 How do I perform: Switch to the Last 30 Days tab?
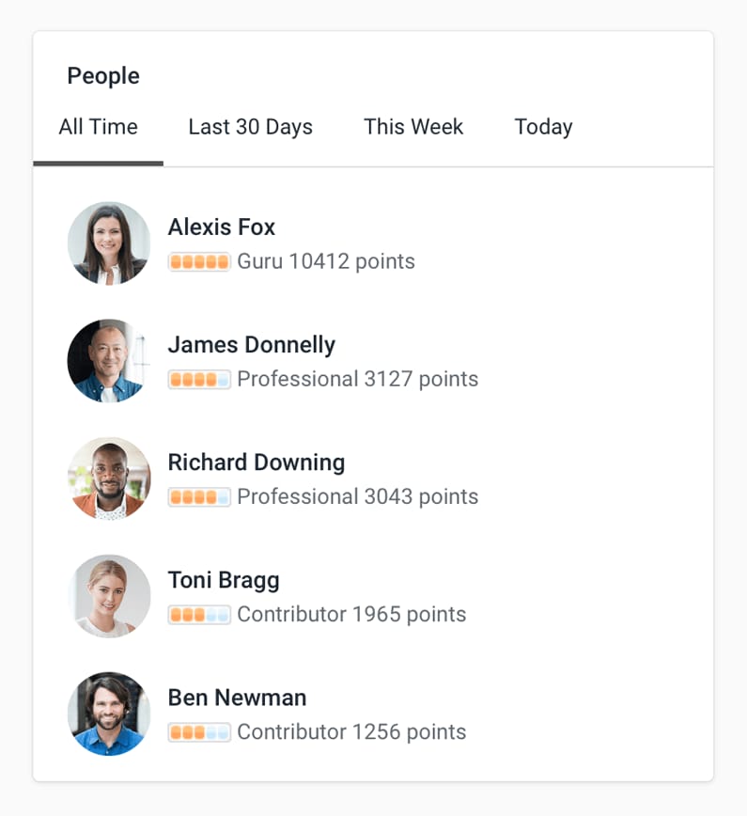click(x=250, y=127)
